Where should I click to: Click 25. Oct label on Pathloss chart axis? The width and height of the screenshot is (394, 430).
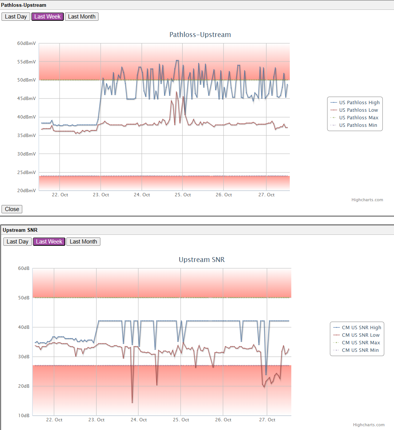(183, 195)
